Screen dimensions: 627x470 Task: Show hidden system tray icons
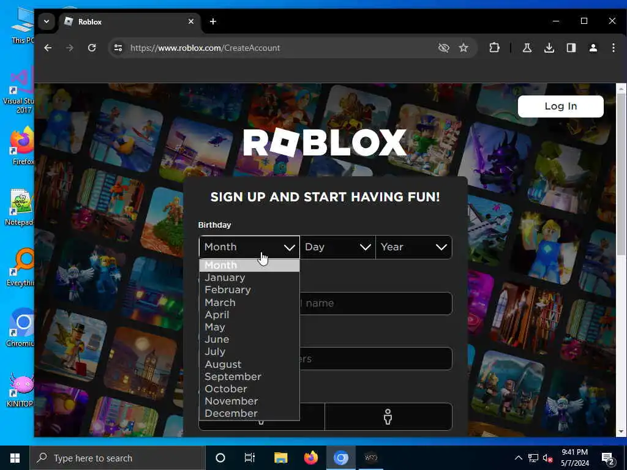(518, 458)
